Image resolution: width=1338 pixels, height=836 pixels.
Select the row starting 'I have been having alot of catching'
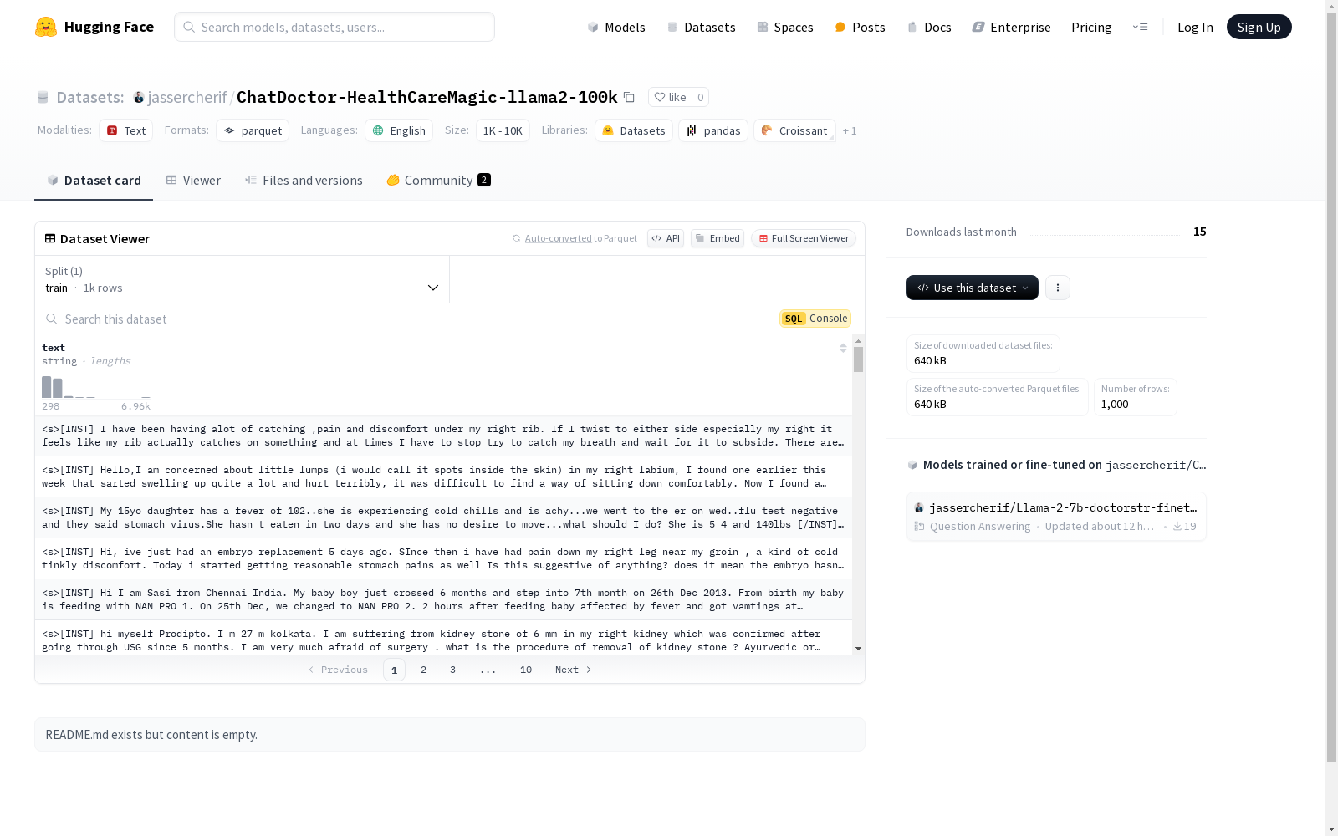443,436
